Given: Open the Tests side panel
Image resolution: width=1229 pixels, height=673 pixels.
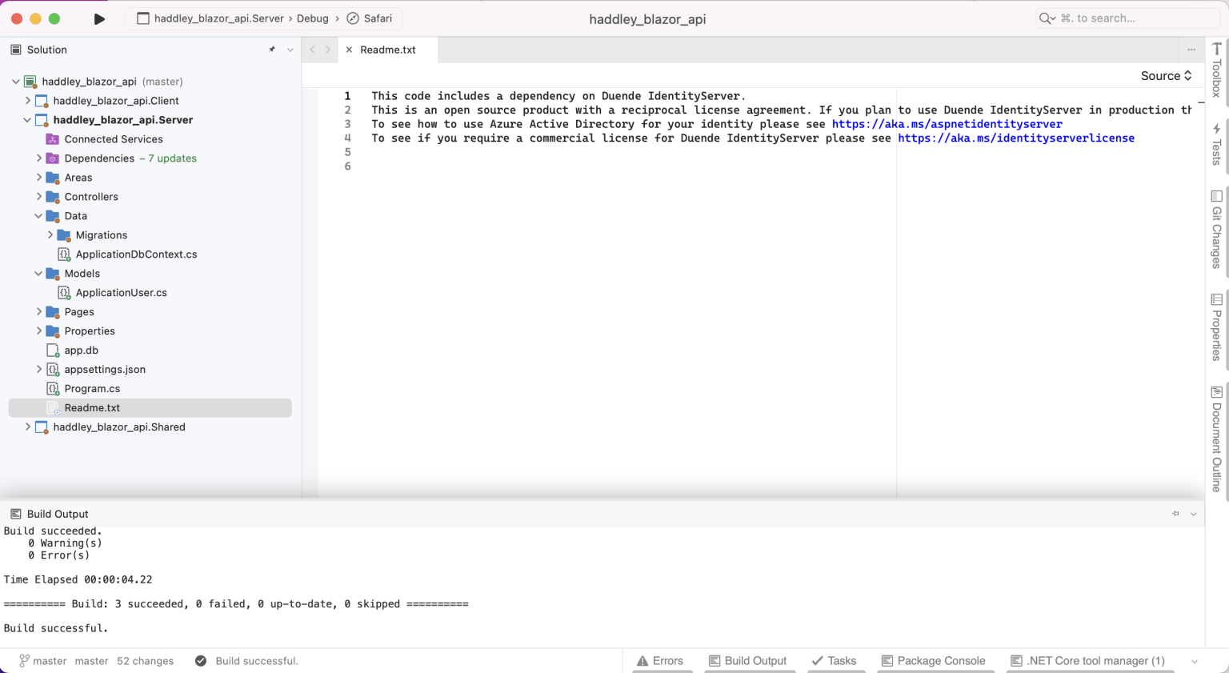Looking at the screenshot, I should point(1216,144).
